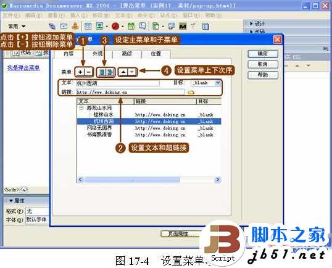Click the 我是弹出菜单 link in document

point(23,68)
